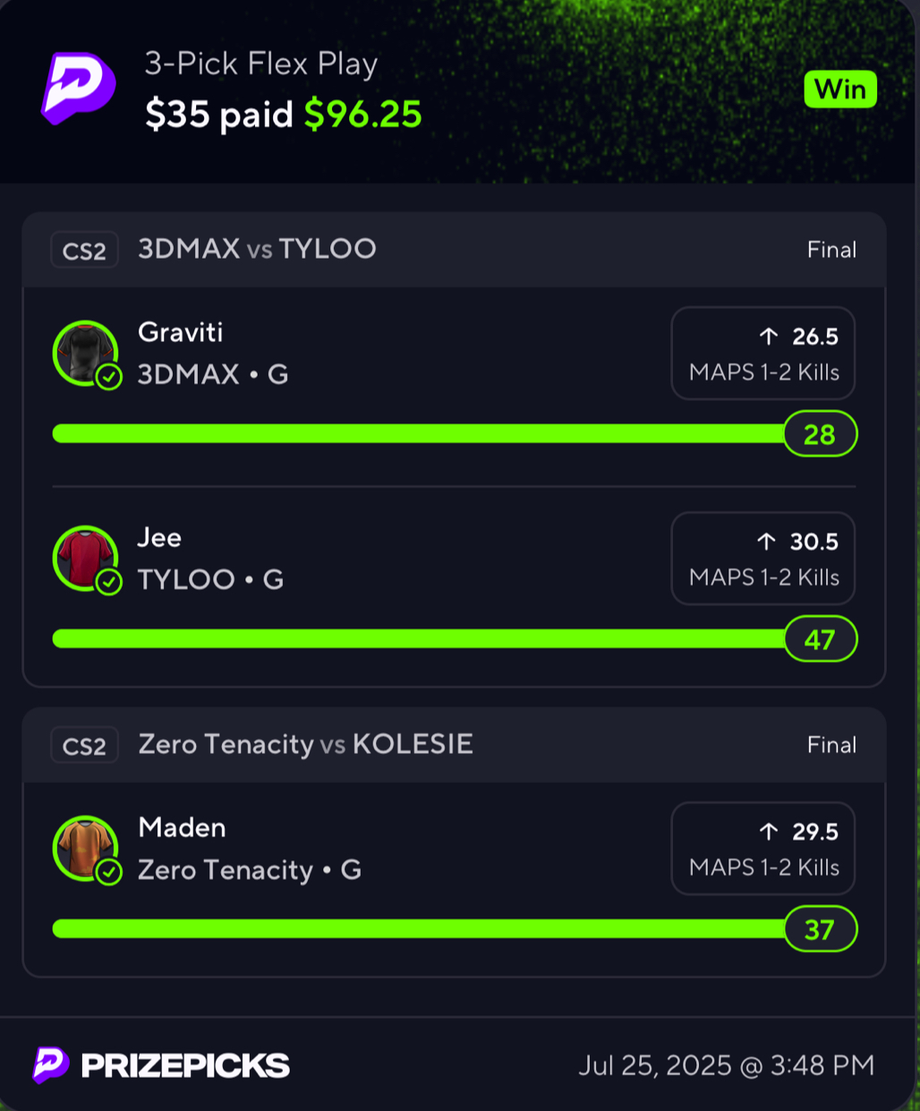Open Maden's orange jersey avatar
The image size is (920, 1111).
coord(86,848)
